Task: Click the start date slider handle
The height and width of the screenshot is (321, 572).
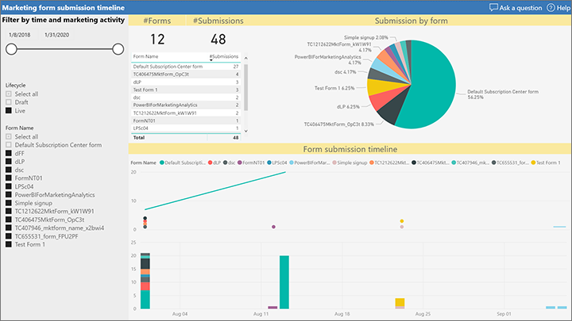Action: click(x=11, y=49)
